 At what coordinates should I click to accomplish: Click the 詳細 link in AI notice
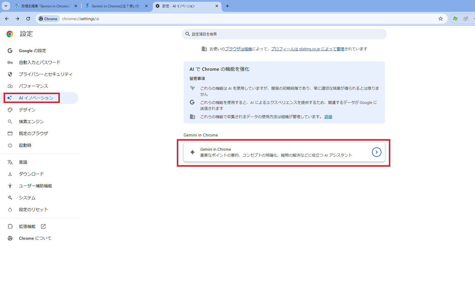pos(328,117)
